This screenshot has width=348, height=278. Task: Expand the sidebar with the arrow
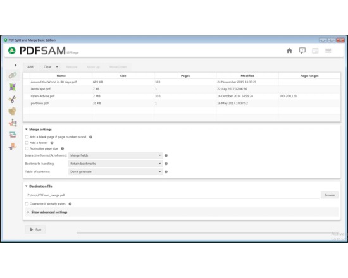coord(16,65)
